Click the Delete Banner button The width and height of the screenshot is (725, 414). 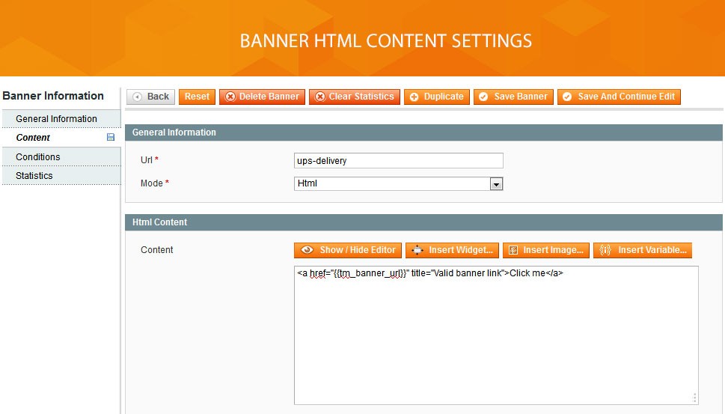pyautogui.click(x=261, y=97)
